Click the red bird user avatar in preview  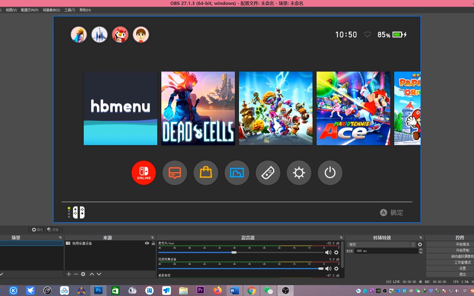120,35
